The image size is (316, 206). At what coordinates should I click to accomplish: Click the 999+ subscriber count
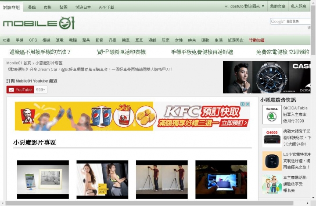[x=40, y=90]
